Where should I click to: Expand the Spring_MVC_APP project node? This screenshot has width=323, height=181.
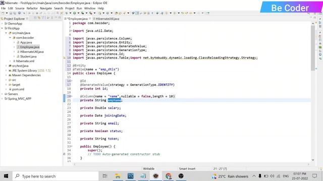point(2,99)
